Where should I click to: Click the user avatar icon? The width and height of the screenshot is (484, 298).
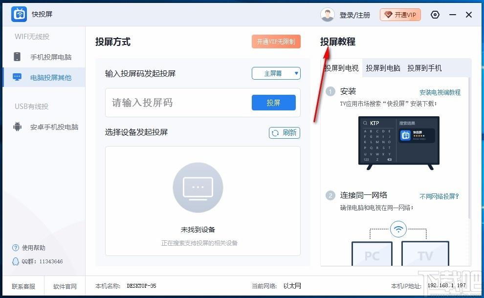[327, 15]
